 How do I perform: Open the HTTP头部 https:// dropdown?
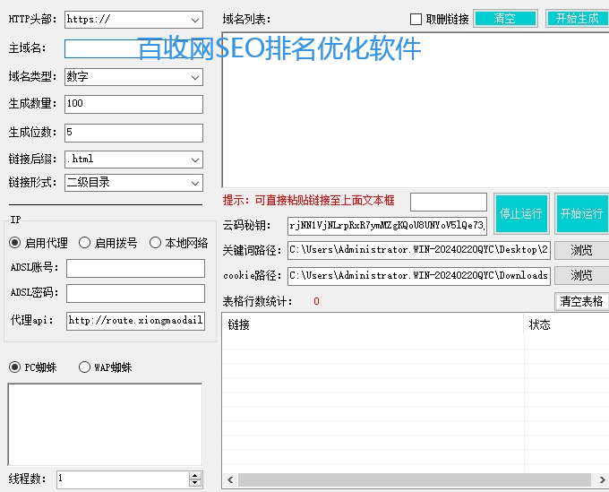[133, 20]
